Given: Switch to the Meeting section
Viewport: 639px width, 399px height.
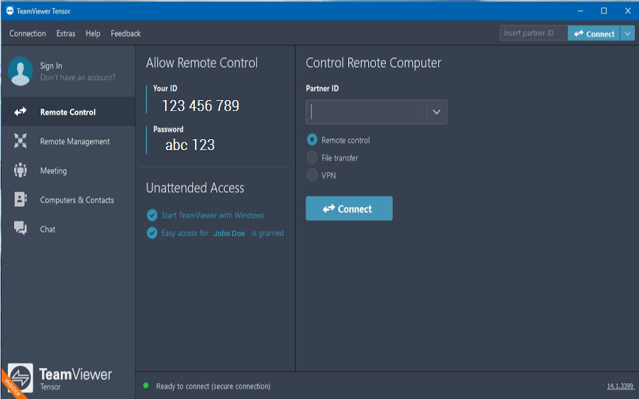Looking at the screenshot, I should click(68, 170).
